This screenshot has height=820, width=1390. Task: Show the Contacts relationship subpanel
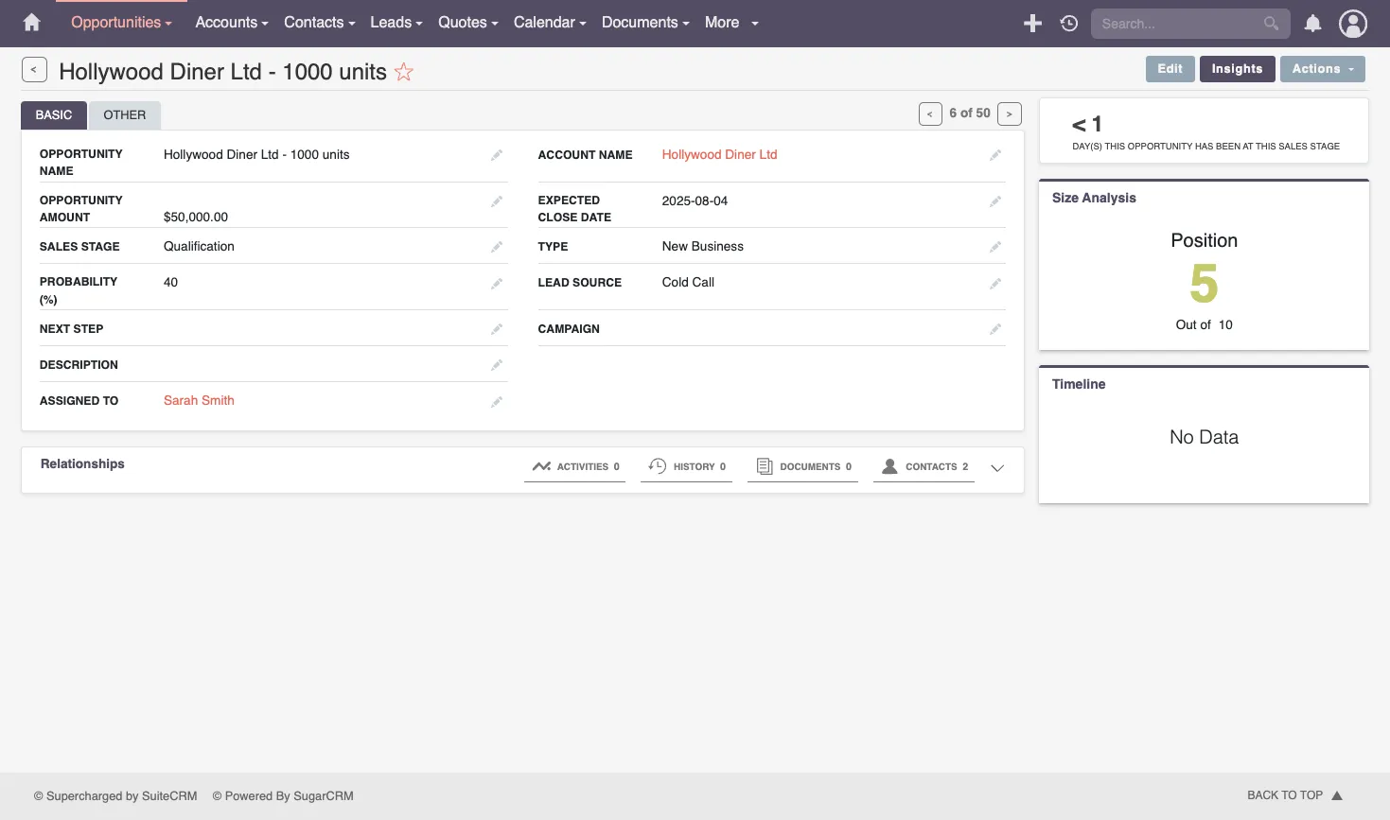(x=924, y=467)
